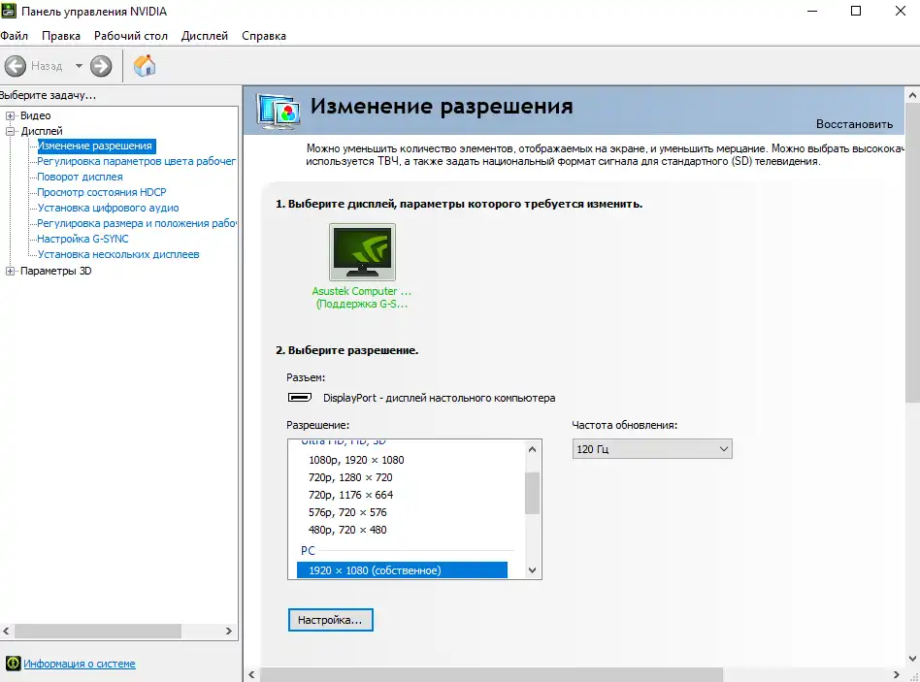The height and width of the screenshot is (682, 920).
Task: Click the resolution list scroll-down arrow
Action: pyautogui.click(x=532, y=570)
